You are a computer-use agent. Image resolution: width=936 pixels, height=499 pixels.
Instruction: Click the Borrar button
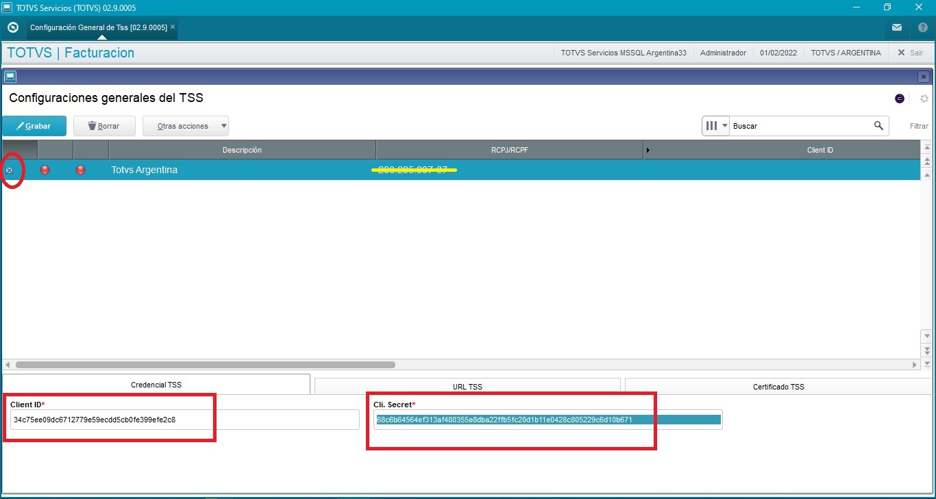(x=104, y=126)
